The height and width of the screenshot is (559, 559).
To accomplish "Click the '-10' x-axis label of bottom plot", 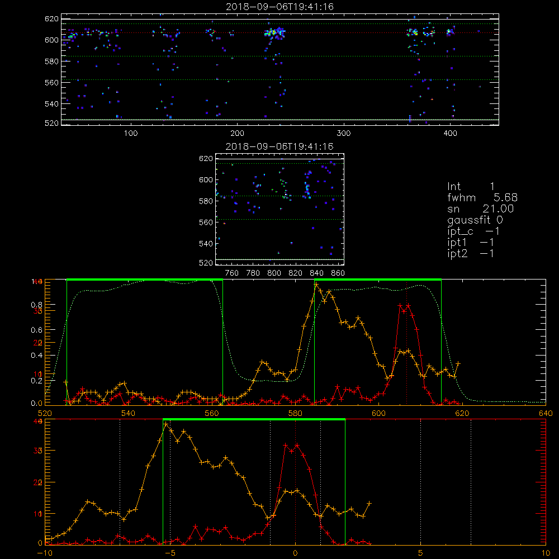I will (45, 553).
